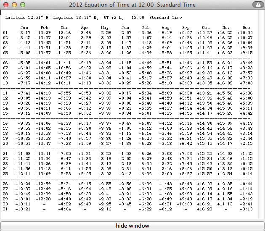Click the Latitude 52.51° N text
Screen dimensions: 265x231
coord(23,18)
